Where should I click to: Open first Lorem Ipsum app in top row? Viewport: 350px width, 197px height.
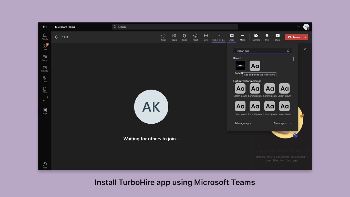[240, 90]
